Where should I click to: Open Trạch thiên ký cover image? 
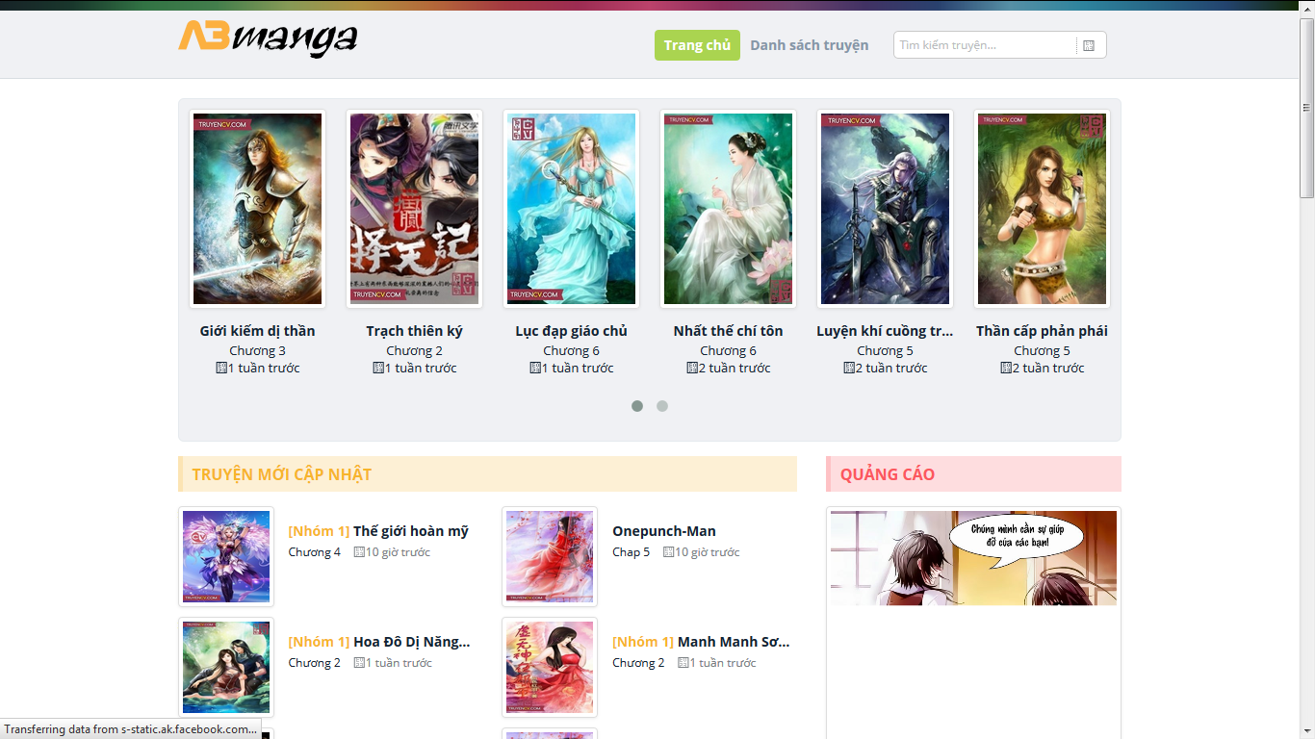click(414, 209)
